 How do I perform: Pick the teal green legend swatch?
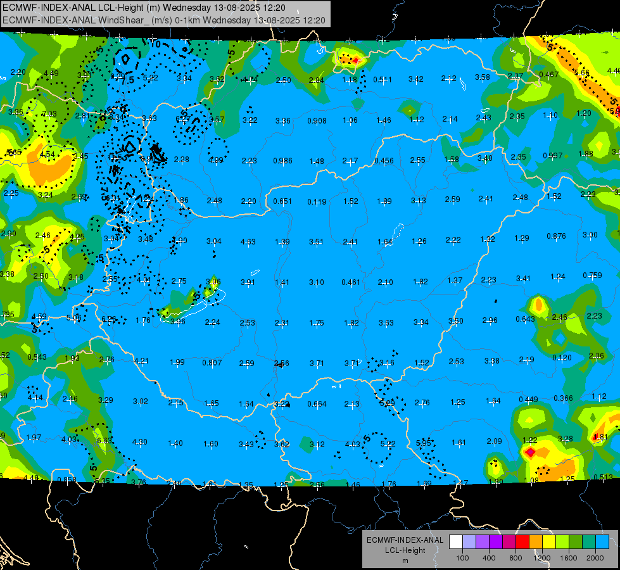click(589, 541)
